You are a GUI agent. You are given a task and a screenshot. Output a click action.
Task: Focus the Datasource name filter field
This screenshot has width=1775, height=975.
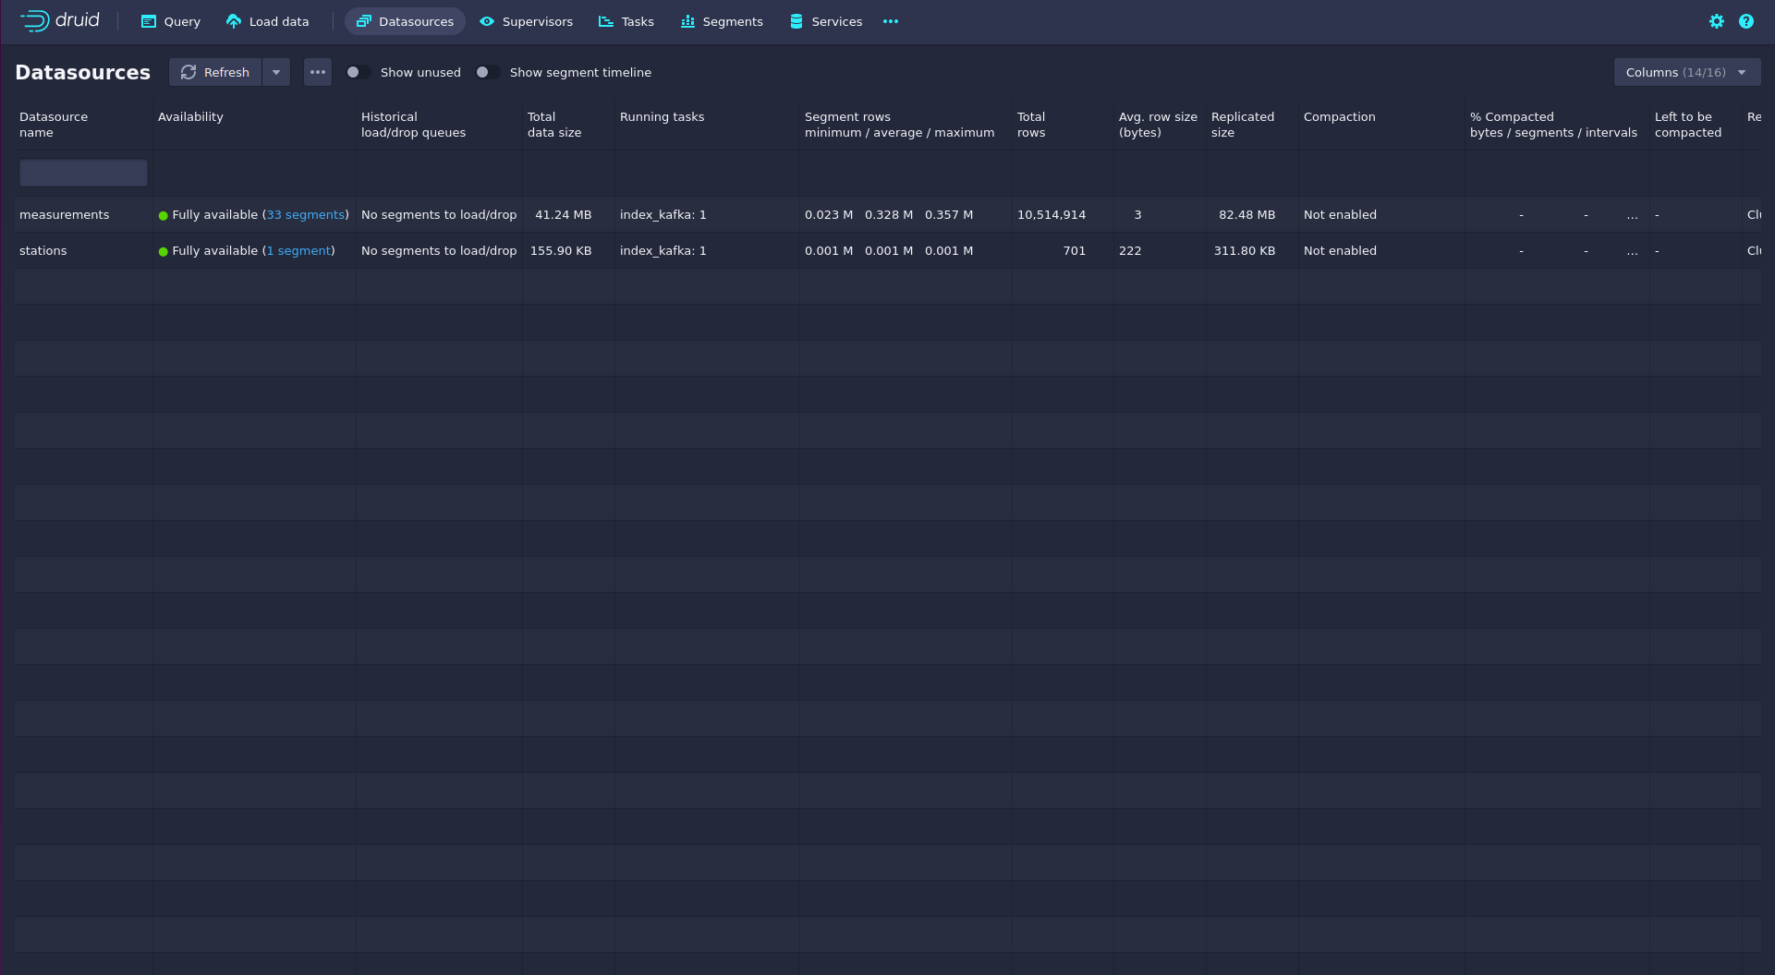83,173
